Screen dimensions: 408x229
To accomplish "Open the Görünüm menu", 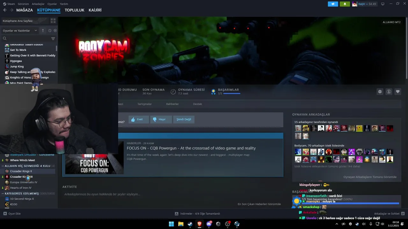I will [23, 4].
